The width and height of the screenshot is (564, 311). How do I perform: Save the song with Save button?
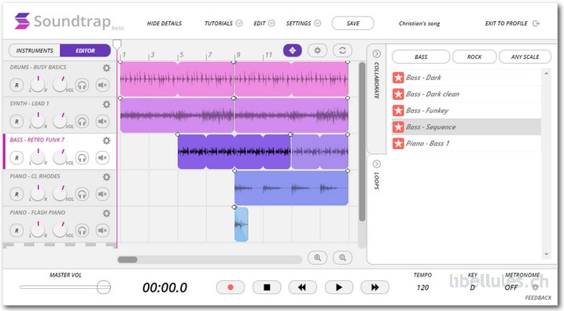pos(353,24)
